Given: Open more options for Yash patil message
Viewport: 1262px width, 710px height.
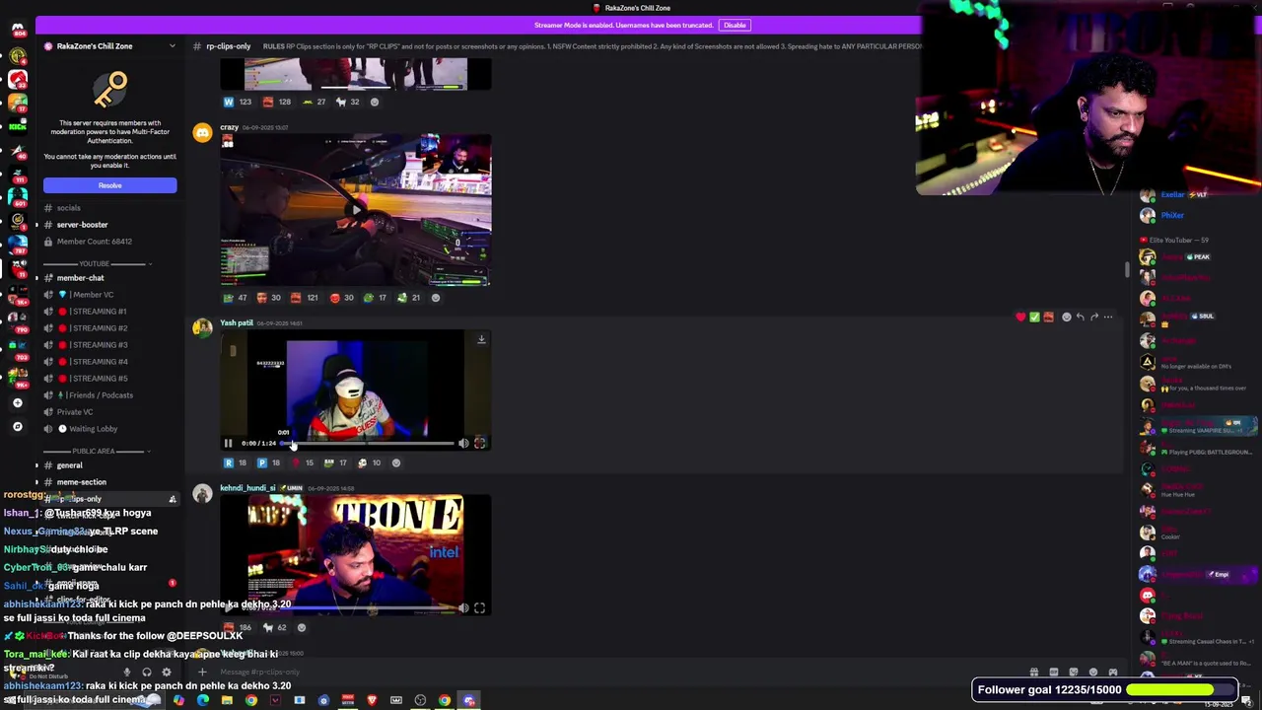Looking at the screenshot, I should (x=1108, y=318).
